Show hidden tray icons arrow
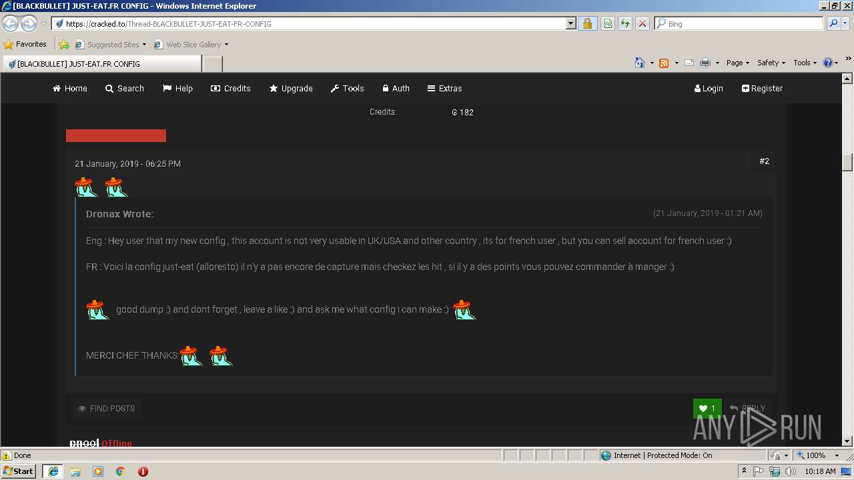 pyautogui.click(x=744, y=471)
